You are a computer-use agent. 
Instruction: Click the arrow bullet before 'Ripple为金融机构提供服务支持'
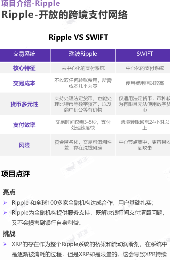[x=5, y=213]
